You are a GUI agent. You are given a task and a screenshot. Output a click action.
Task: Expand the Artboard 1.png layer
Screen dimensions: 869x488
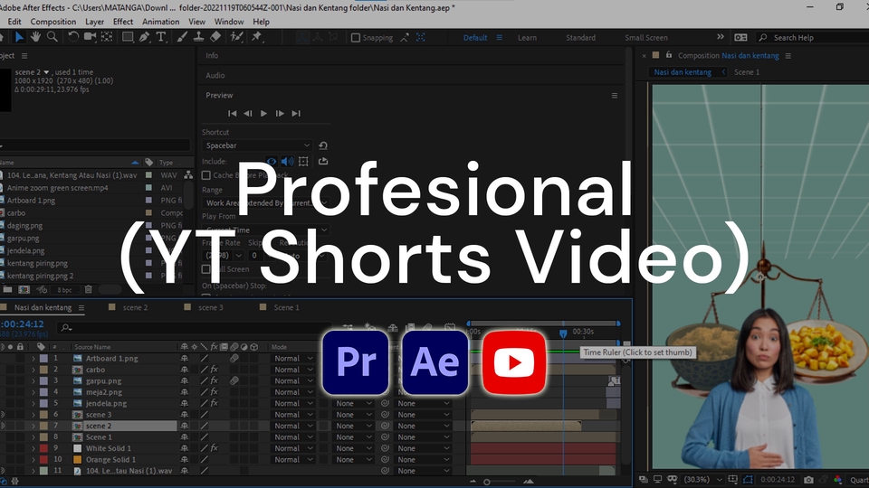coord(33,359)
